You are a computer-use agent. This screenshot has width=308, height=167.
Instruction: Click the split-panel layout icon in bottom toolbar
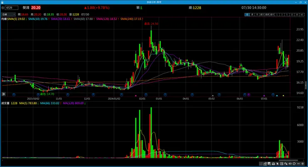282,164
